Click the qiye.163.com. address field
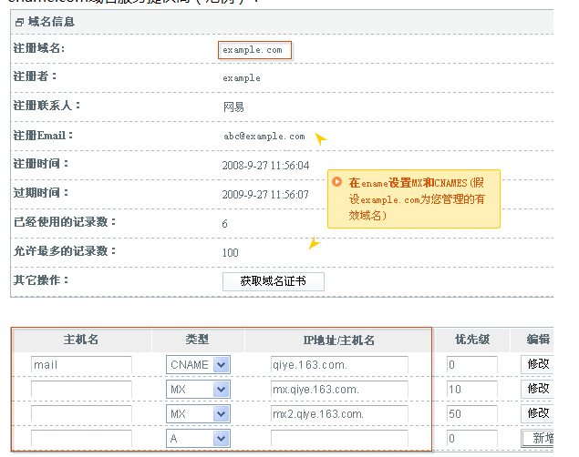This screenshot has height=457, width=579. [x=338, y=365]
